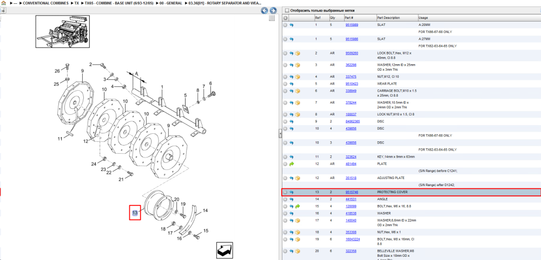Click box icon for CARRIAGE BOLT 338949
Screen dimensions: 541x260
click(298, 91)
